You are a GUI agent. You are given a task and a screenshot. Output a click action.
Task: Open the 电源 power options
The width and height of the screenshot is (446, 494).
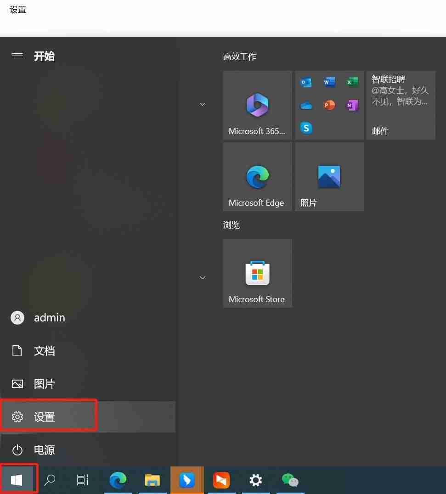[45, 450]
